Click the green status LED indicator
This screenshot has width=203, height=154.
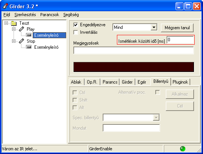(x=183, y=149)
